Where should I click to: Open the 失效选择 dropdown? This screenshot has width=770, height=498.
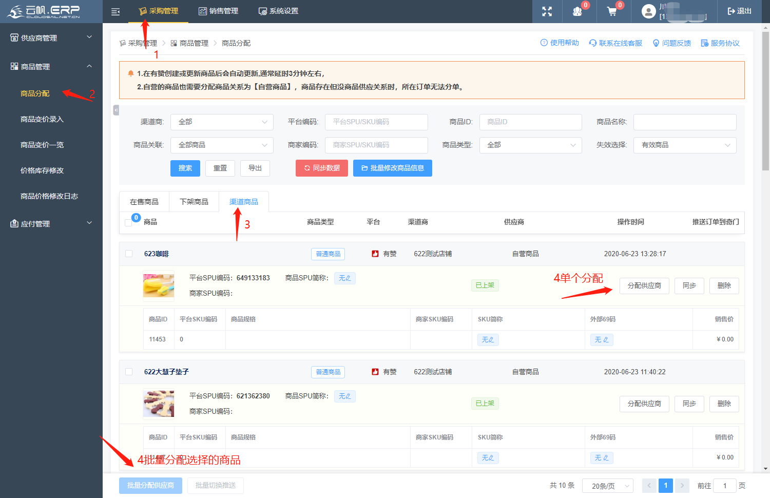(x=685, y=145)
